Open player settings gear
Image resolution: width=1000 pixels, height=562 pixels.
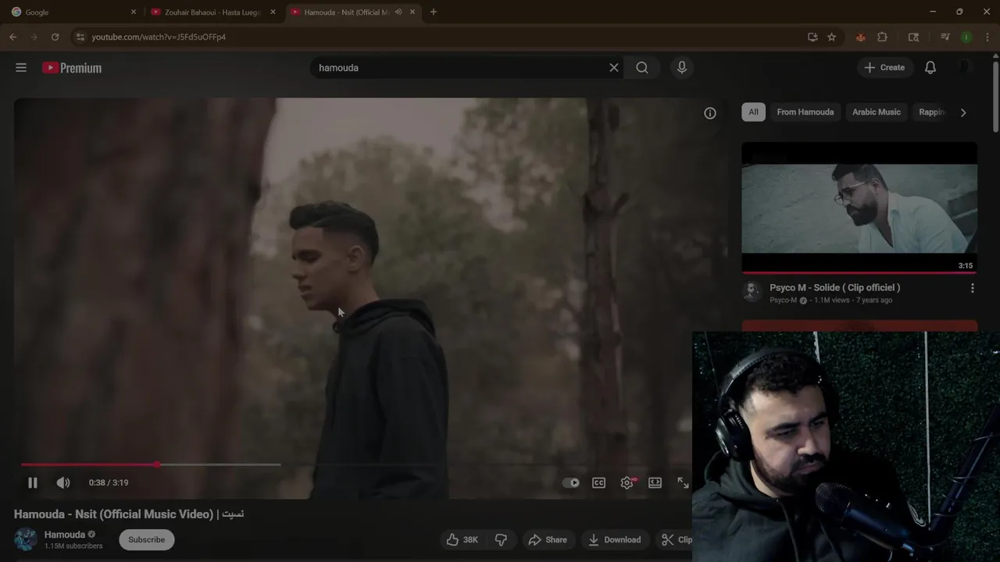coord(627,482)
